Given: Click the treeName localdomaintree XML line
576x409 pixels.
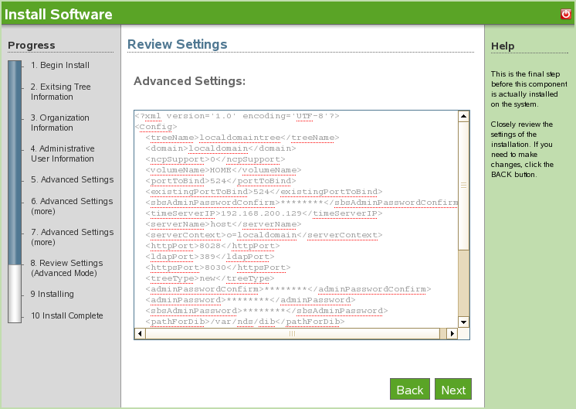Looking at the screenshot, I should [242, 138].
